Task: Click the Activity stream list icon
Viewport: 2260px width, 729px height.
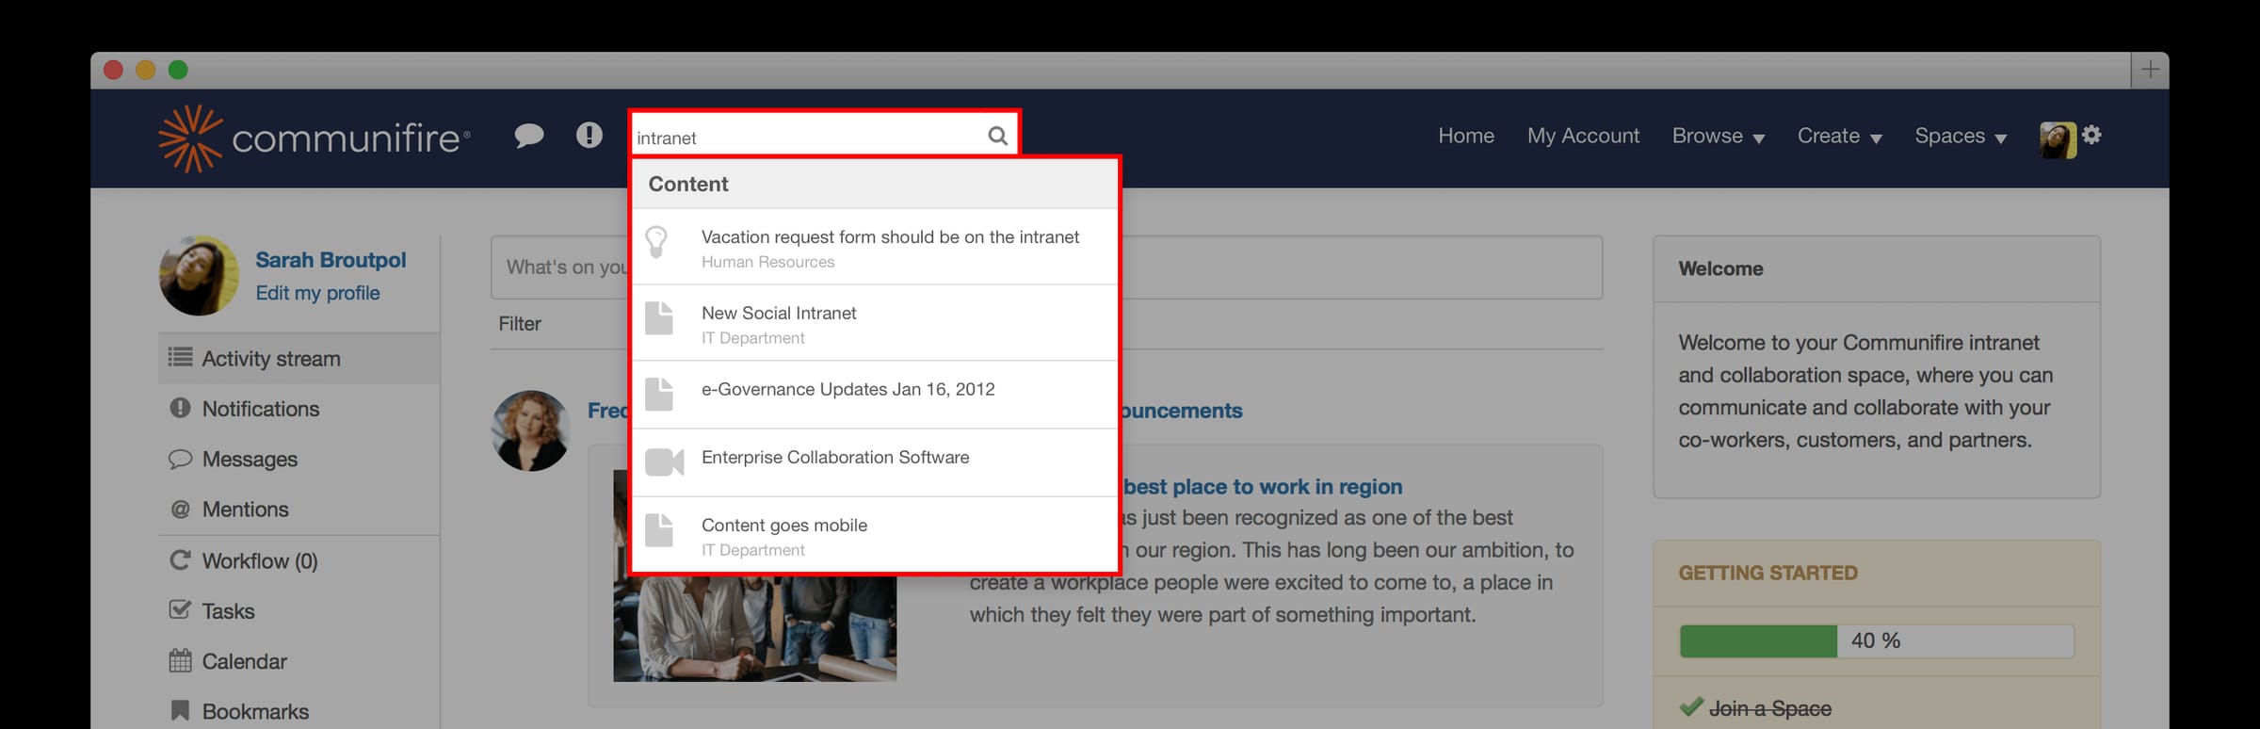Action: [x=180, y=357]
